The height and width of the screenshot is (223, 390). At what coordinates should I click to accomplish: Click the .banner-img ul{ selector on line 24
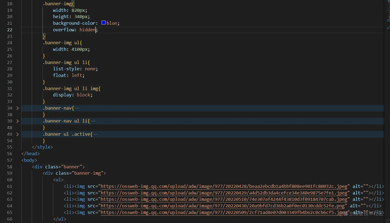click(62, 43)
